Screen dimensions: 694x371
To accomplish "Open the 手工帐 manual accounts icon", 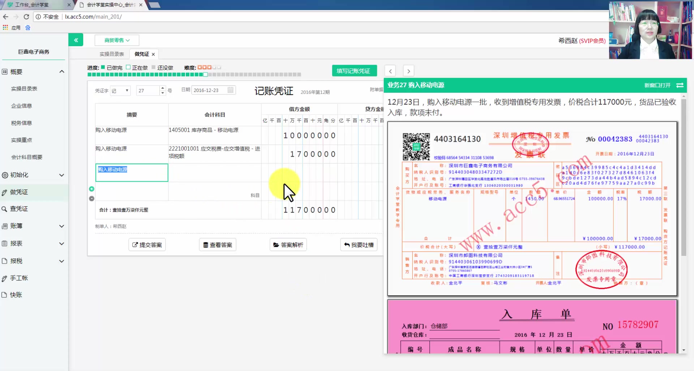I will [x=5, y=278].
